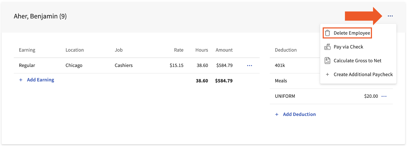Click the $584.79 amount in Regular row
Screen dimensions: 408x147
[224, 65]
